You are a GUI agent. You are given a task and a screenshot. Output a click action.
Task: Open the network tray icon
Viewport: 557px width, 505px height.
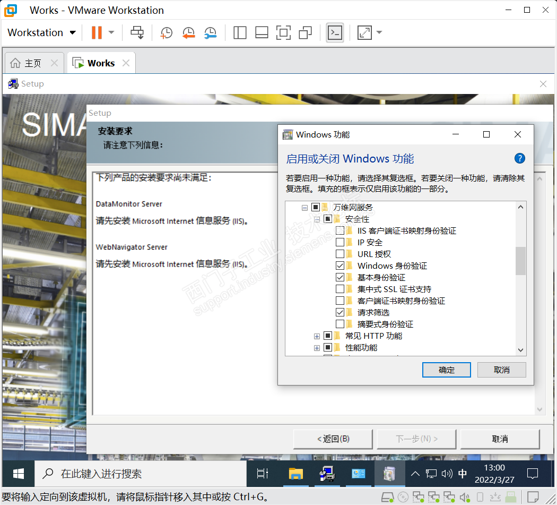(431, 474)
